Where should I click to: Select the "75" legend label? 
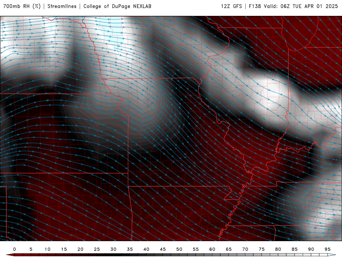coord(262,249)
